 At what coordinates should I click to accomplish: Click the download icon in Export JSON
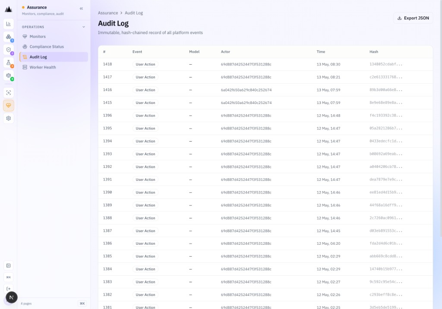click(x=399, y=18)
